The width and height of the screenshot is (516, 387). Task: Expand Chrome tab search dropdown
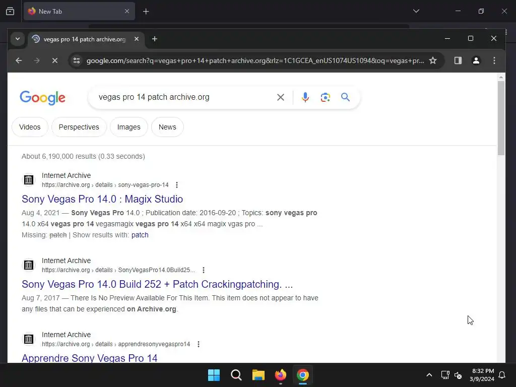18,39
